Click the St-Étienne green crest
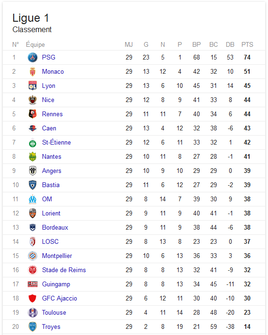The height and width of the screenshot is (335, 268). [x=33, y=143]
